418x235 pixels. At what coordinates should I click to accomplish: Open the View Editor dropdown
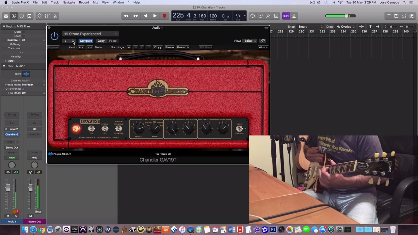[x=250, y=41]
